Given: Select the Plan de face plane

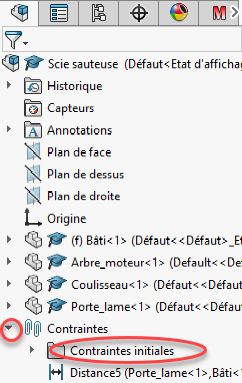Looking at the screenshot, I should coord(79,152).
